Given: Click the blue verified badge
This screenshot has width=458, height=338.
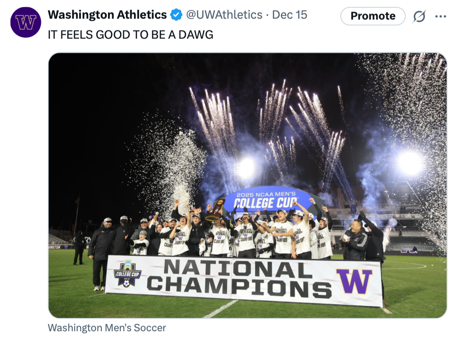Looking at the screenshot, I should point(176,15).
